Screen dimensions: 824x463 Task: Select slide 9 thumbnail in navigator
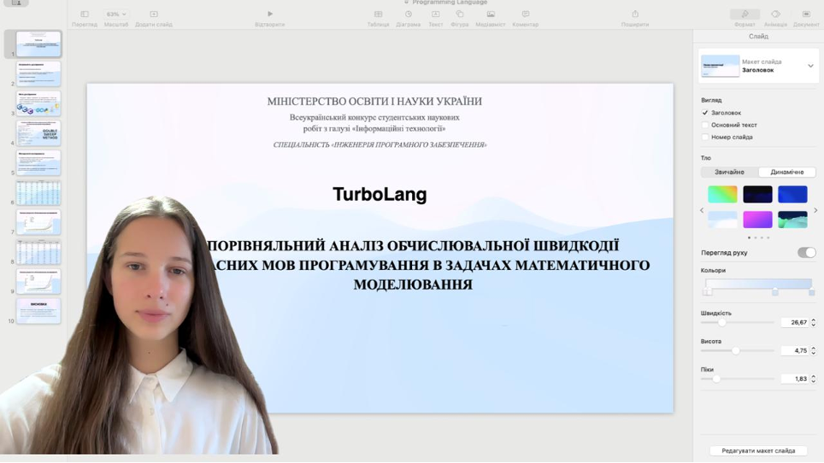(x=38, y=281)
